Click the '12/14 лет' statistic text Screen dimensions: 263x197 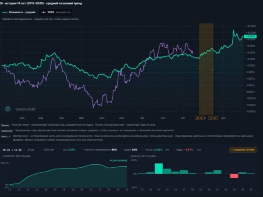[x=49, y=150]
